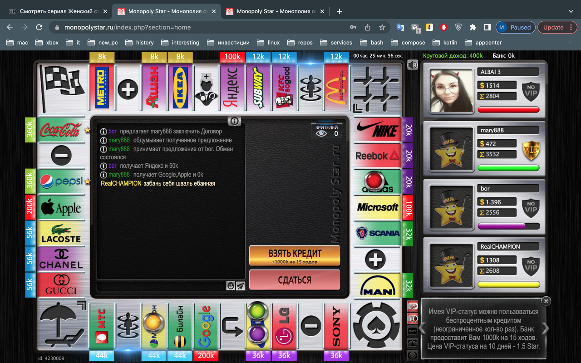Click the chat message input field
The width and height of the screenshot is (581, 363).
click(161, 286)
